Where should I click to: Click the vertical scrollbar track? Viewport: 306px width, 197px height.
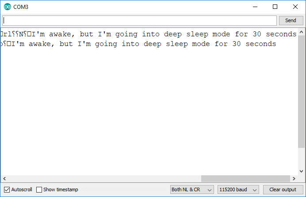[x=302, y=158]
